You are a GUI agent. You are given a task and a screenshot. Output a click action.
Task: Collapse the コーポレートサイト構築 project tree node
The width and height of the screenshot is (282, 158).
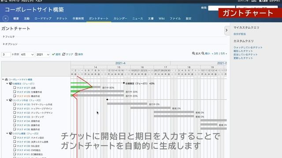(x=3, y=79)
